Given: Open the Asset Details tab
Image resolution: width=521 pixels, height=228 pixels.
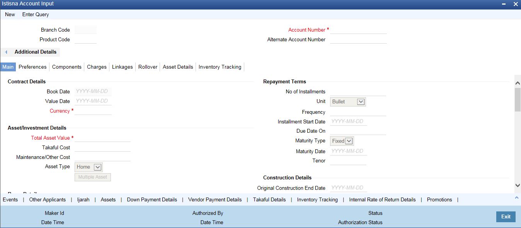Looking at the screenshot, I should pyautogui.click(x=178, y=67).
